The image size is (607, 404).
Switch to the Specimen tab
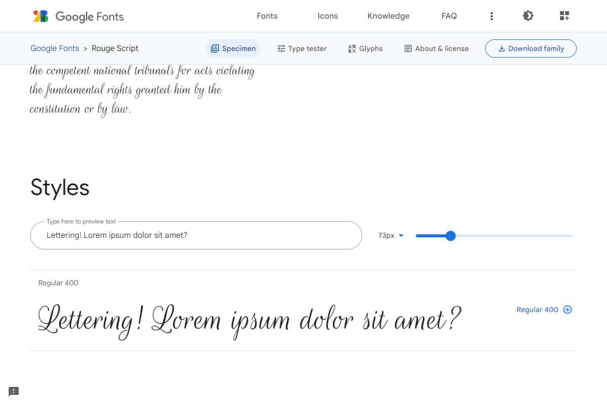click(233, 48)
